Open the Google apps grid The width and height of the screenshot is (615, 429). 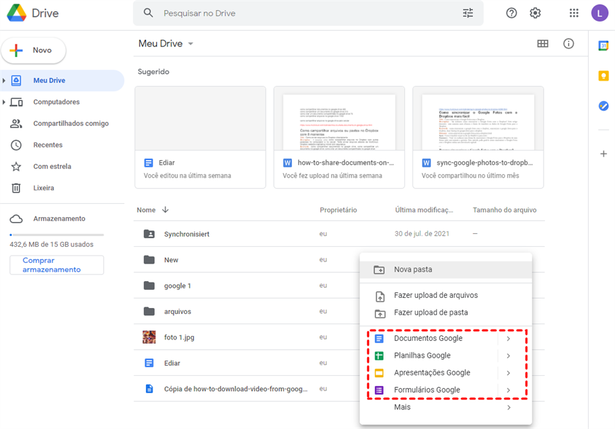pyautogui.click(x=574, y=13)
